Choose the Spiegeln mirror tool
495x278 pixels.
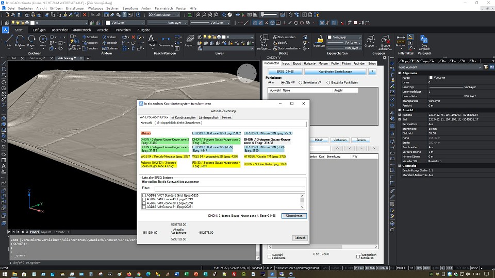(x=109, y=43)
